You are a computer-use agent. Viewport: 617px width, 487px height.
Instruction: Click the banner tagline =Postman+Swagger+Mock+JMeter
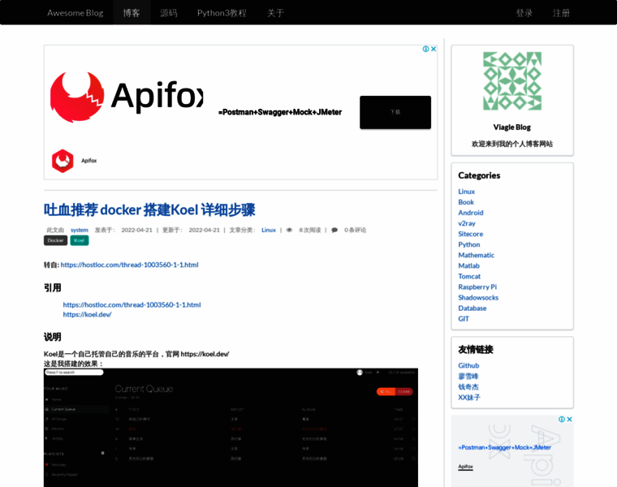[280, 113]
